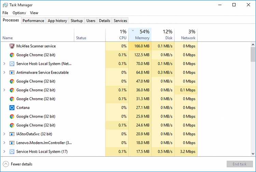256x172 pixels.
Task: Minimize the Task Manager window
Action: pos(220,5)
